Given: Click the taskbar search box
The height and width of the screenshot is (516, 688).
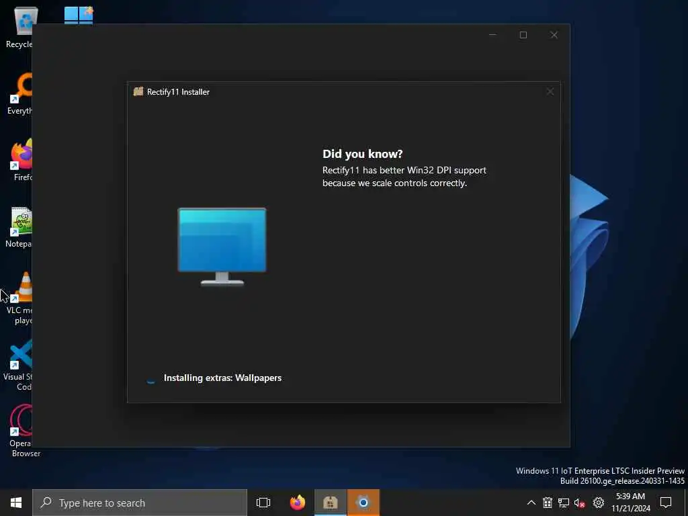Looking at the screenshot, I should tap(140, 503).
